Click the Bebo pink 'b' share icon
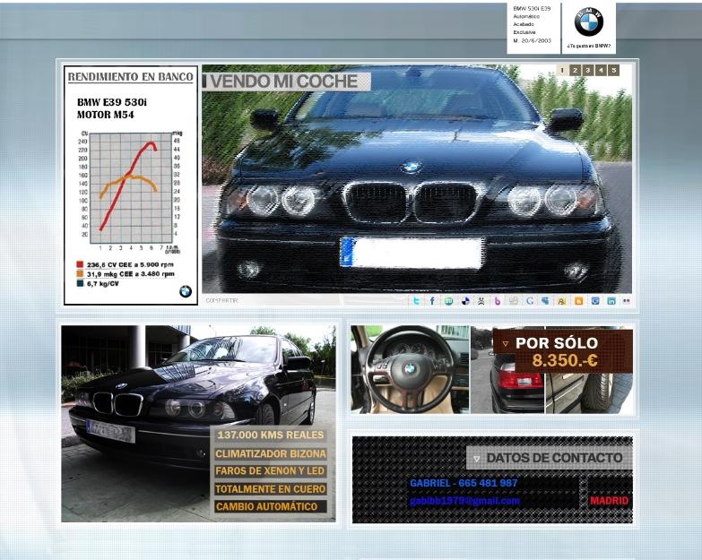 tap(497, 301)
